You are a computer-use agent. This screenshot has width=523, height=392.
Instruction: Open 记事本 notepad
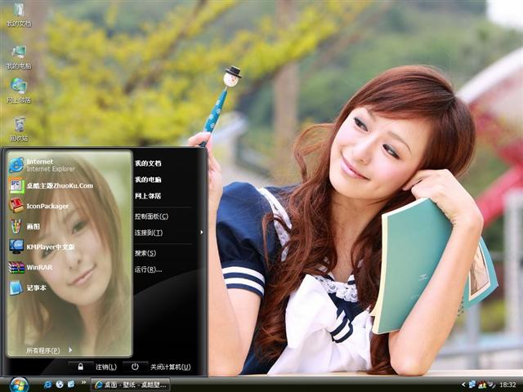click(x=27, y=287)
